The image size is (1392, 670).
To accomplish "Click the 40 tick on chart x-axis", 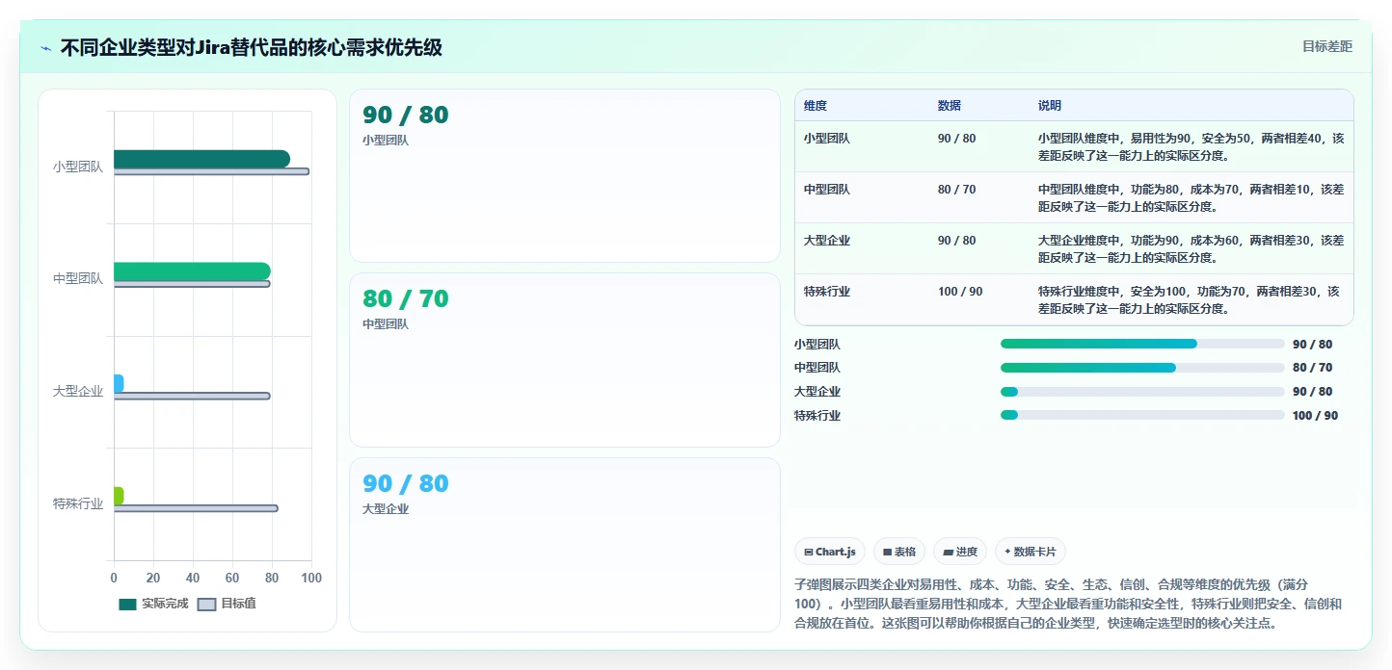I will (x=193, y=578).
